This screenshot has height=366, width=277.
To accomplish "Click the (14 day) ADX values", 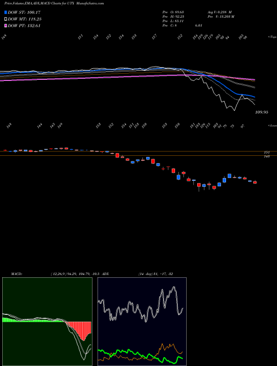I will coord(156,274).
